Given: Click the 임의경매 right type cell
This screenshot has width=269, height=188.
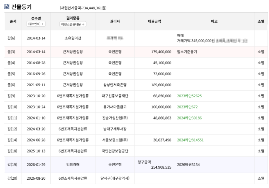Looking at the screenshot, I should pyautogui.click(x=73, y=165).
